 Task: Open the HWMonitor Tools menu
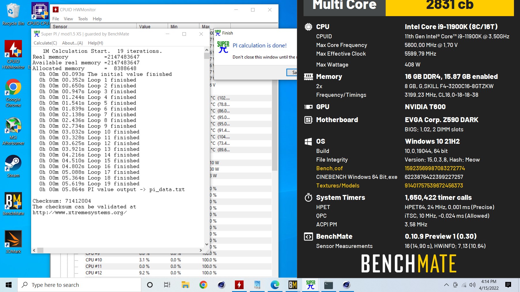(83, 19)
